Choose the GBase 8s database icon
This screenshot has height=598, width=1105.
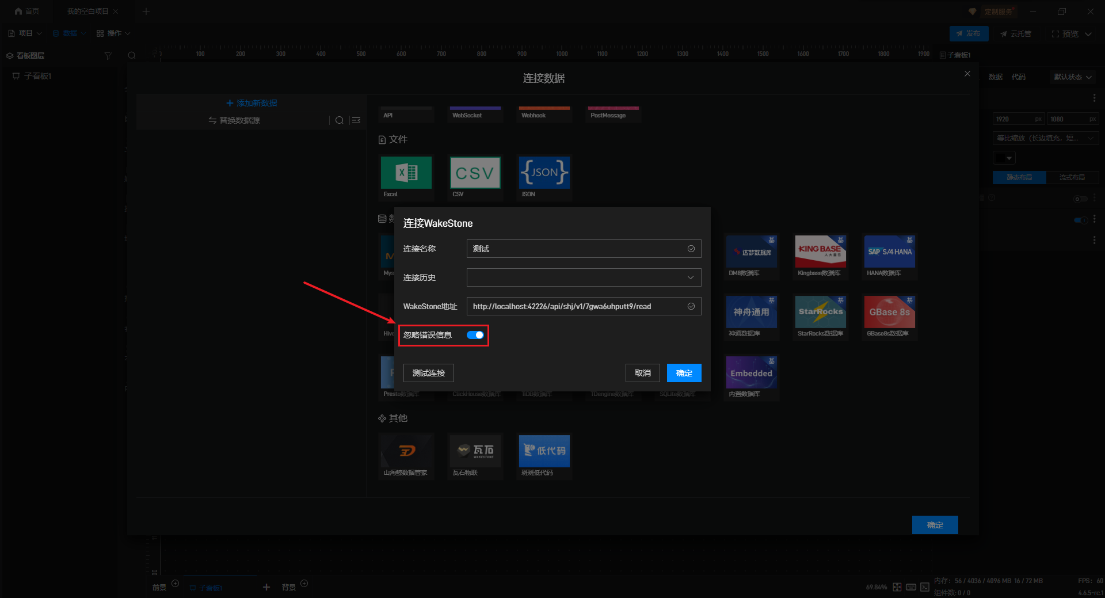tap(889, 312)
